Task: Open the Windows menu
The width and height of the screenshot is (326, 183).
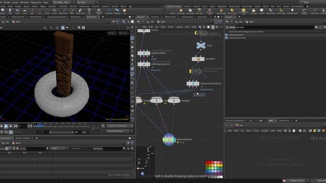Action: (25, 3)
